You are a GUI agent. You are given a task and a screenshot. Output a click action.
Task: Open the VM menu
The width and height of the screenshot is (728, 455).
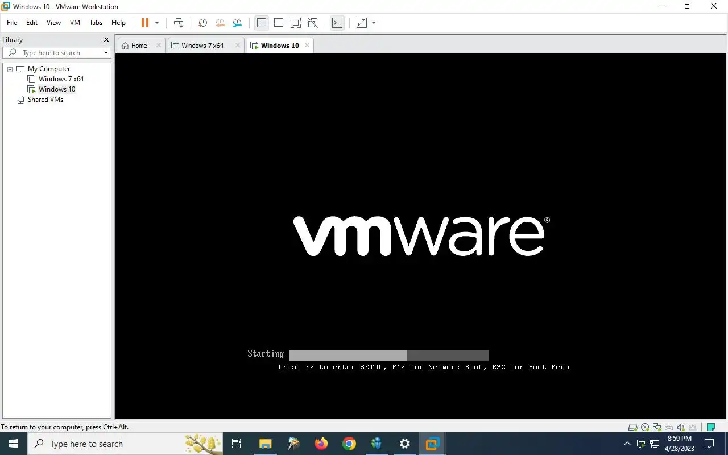(75, 23)
